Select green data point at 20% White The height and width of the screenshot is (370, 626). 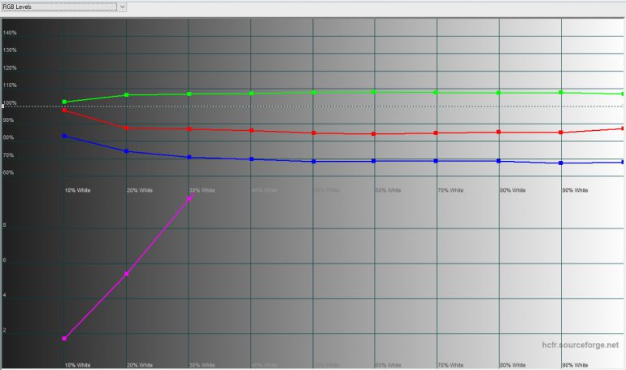click(x=127, y=95)
